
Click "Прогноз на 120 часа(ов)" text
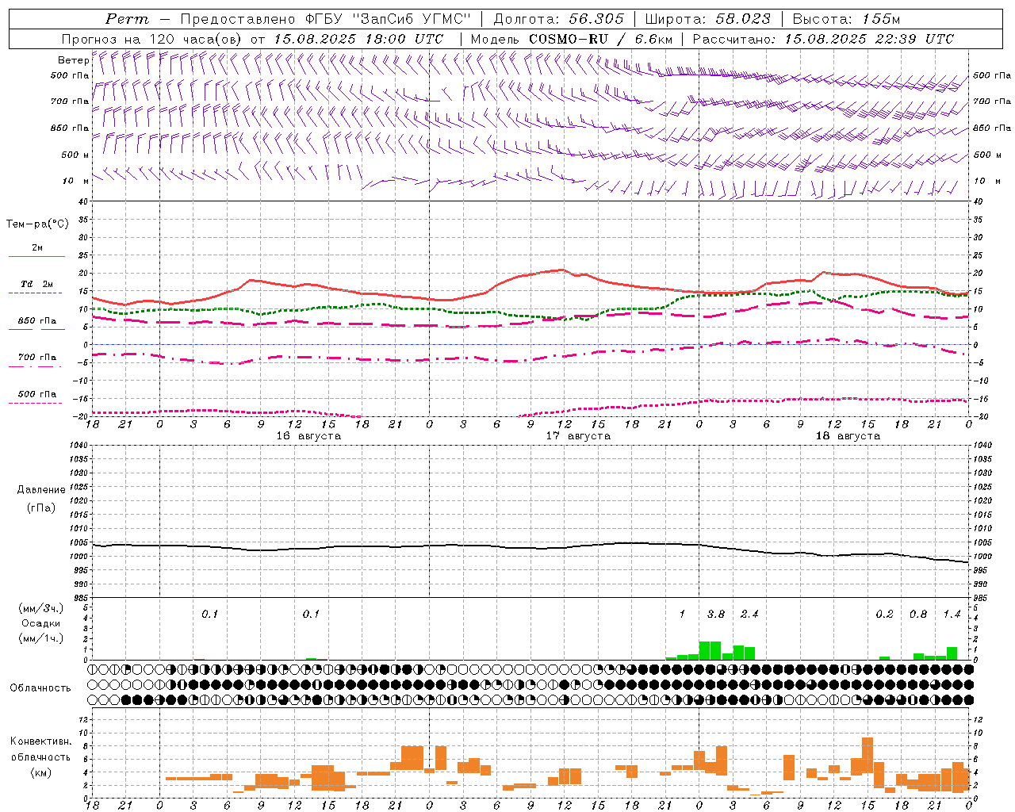click(152, 39)
